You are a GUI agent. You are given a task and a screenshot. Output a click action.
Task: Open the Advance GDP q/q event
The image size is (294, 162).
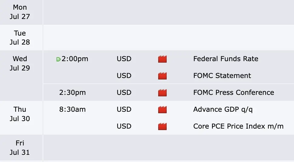[x=223, y=110]
